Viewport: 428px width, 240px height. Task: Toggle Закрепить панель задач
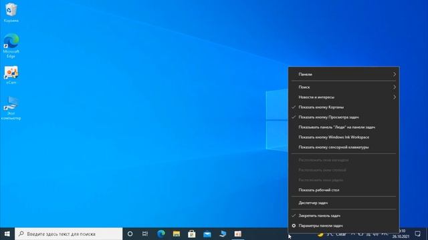344,215
